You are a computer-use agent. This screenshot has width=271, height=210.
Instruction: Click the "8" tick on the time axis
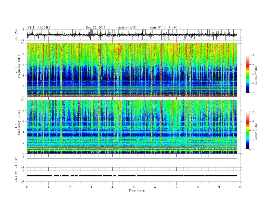pyautogui.click(x=198, y=187)
